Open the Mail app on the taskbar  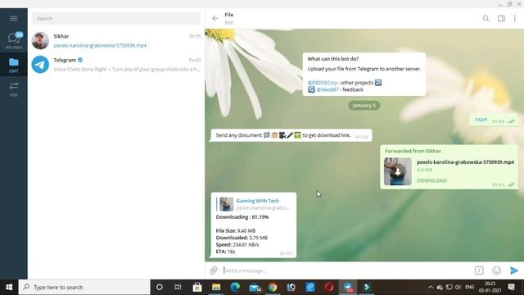click(x=255, y=287)
